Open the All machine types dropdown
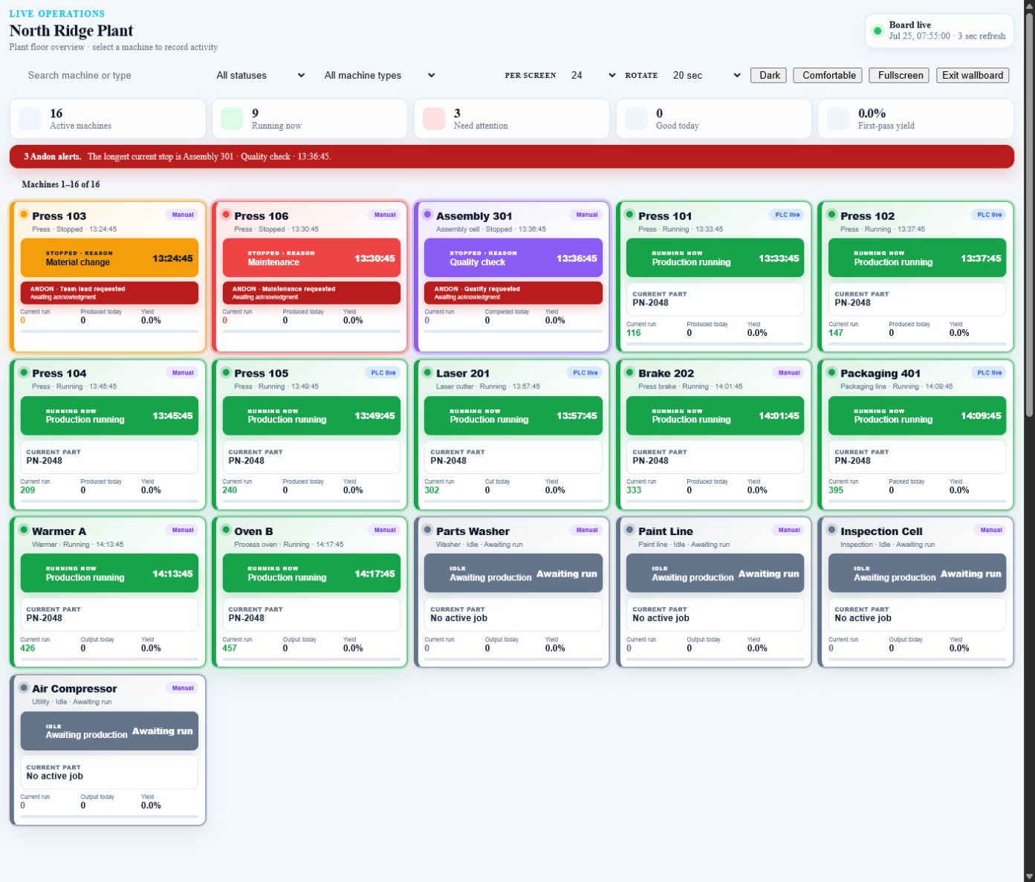 [x=379, y=75]
